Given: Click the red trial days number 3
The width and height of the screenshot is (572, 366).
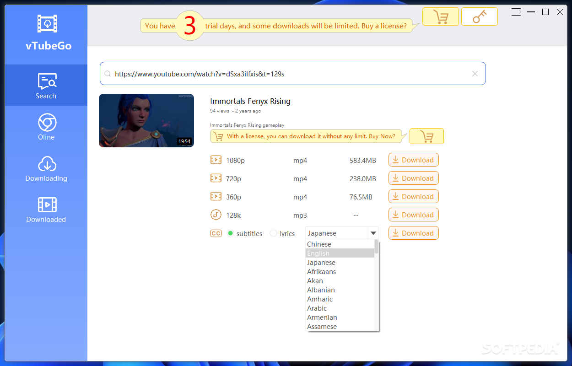Looking at the screenshot, I should pyautogui.click(x=190, y=26).
